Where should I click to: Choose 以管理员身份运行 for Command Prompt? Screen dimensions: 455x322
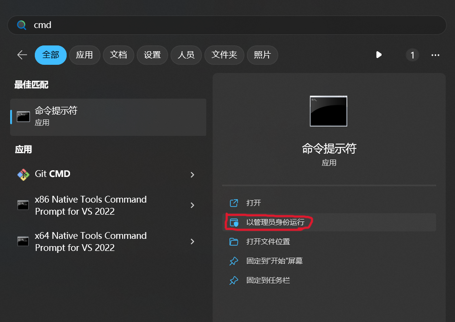click(275, 222)
